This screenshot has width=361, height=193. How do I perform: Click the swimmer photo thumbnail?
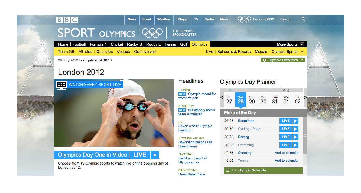pyautogui.click(x=114, y=113)
